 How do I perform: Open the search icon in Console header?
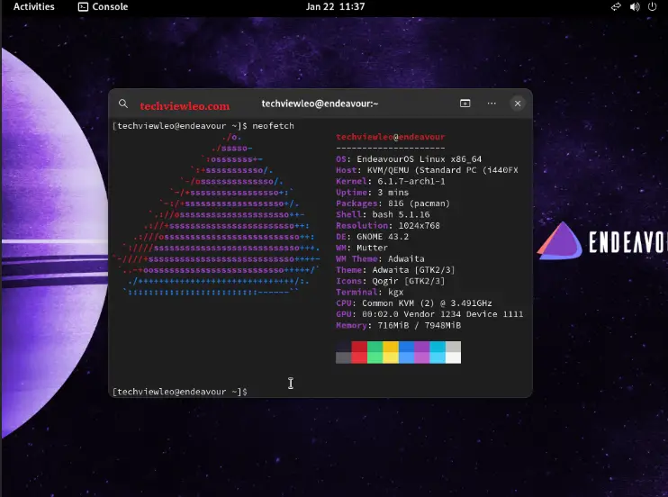point(123,104)
